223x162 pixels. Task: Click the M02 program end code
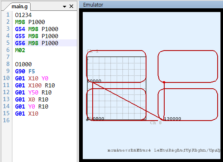(20, 50)
